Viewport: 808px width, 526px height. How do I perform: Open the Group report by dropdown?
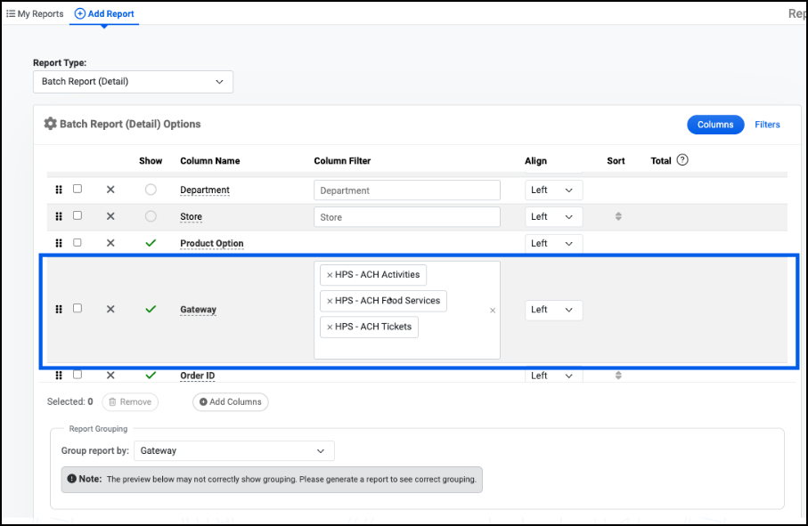click(233, 451)
